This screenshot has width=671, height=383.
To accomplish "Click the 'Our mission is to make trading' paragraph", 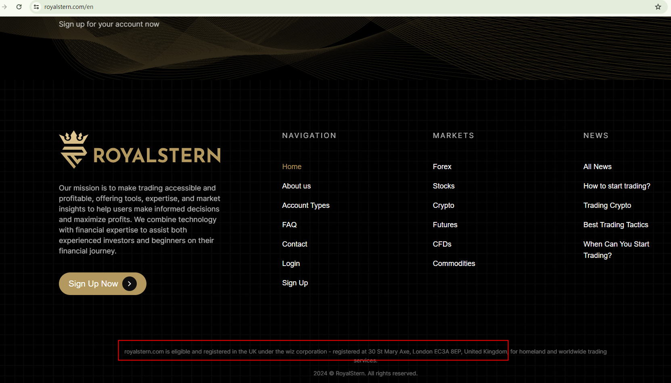I will [x=140, y=220].
